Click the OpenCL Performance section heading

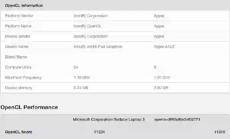pos(29,107)
